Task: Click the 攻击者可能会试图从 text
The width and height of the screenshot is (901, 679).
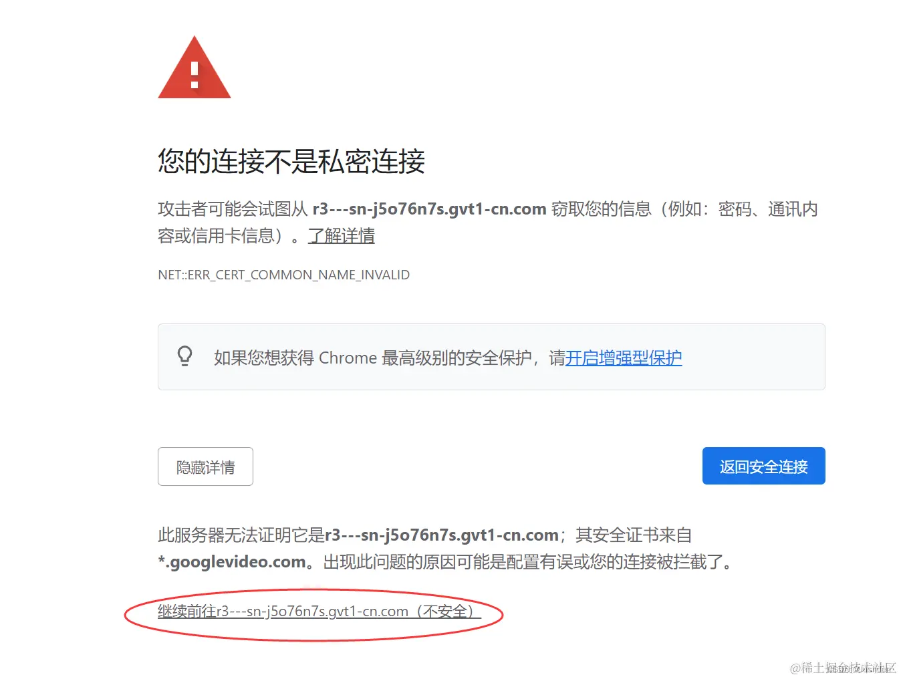Action: (233, 209)
